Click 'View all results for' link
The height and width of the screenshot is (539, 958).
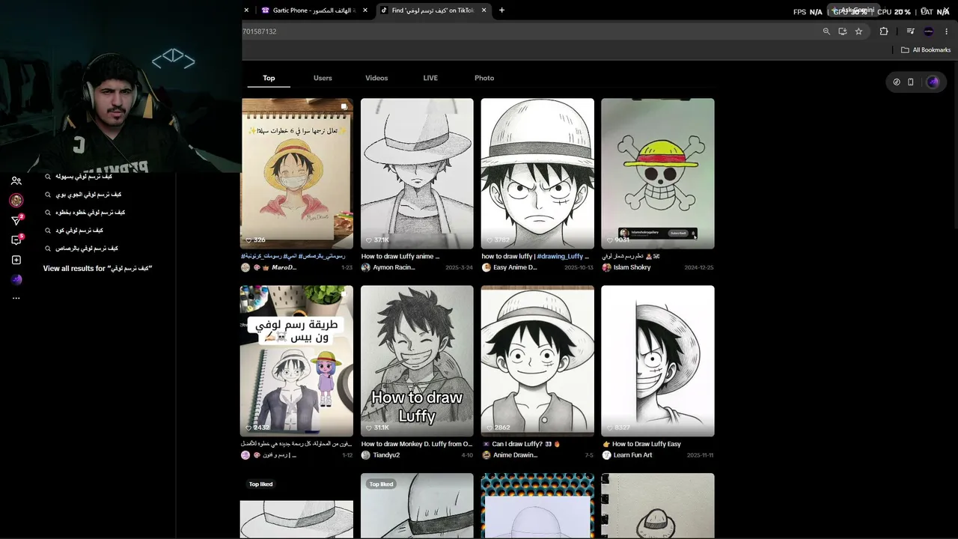coord(97,268)
